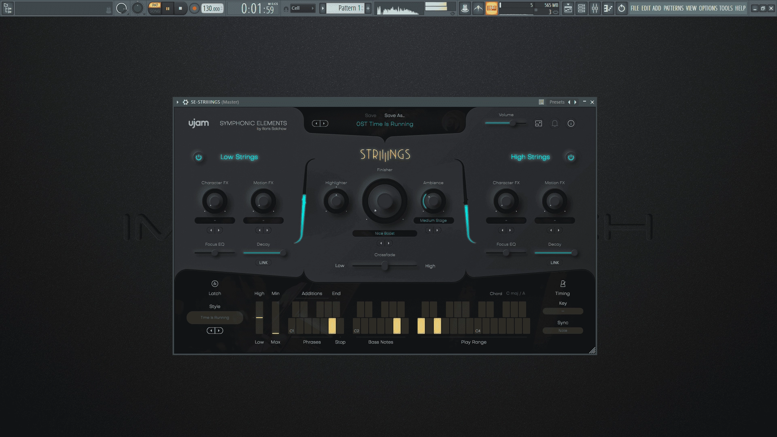This screenshot has height=437, width=777.
Task: Open the Key dropdown under Timing
Action: [x=563, y=311]
